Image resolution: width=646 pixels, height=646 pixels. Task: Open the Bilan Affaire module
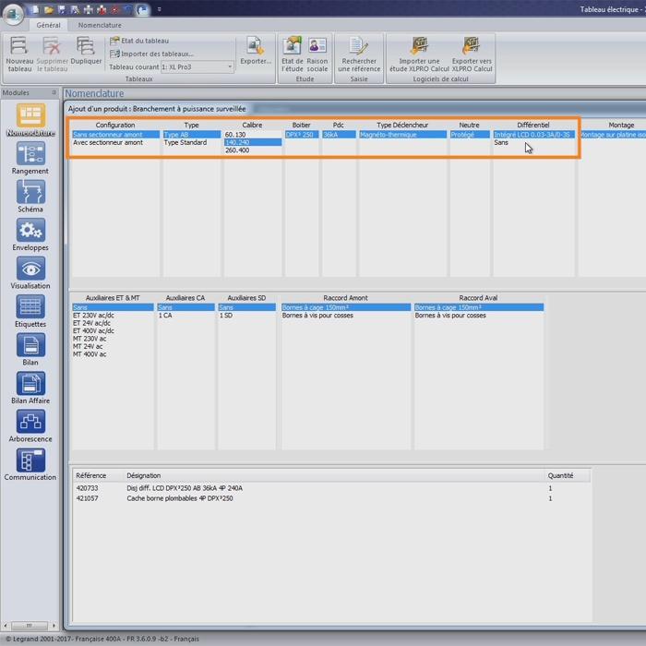tap(30, 389)
